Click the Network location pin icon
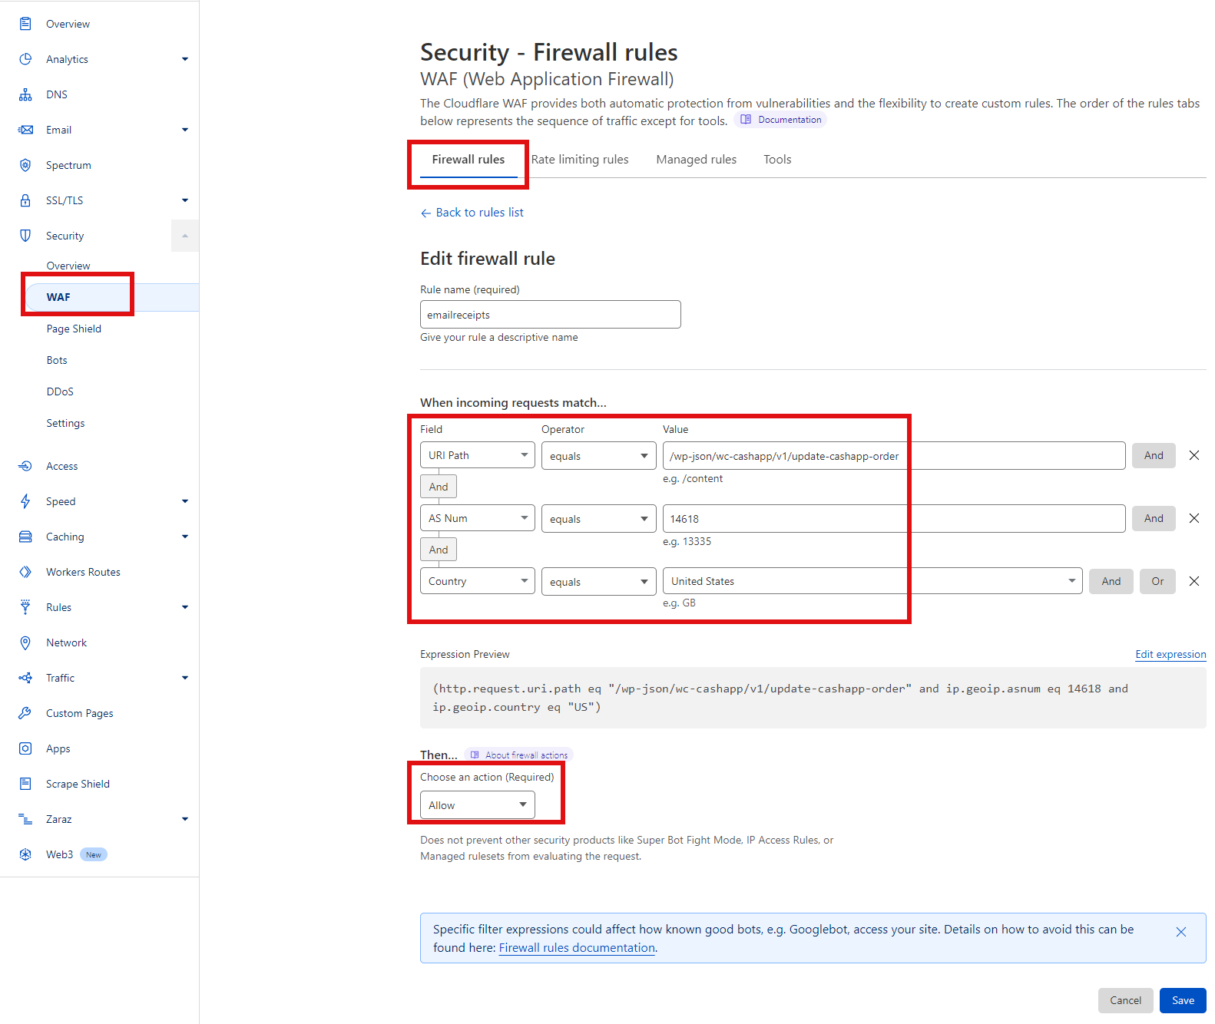This screenshot has height=1024, width=1215. click(x=25, y=642)
